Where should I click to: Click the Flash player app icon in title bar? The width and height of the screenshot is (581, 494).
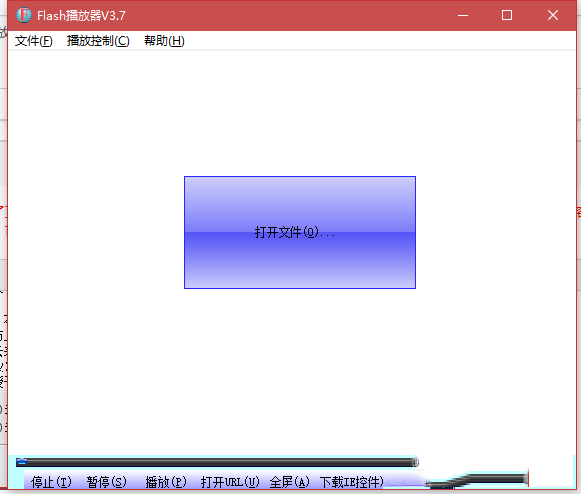click(x=24, y=15)
